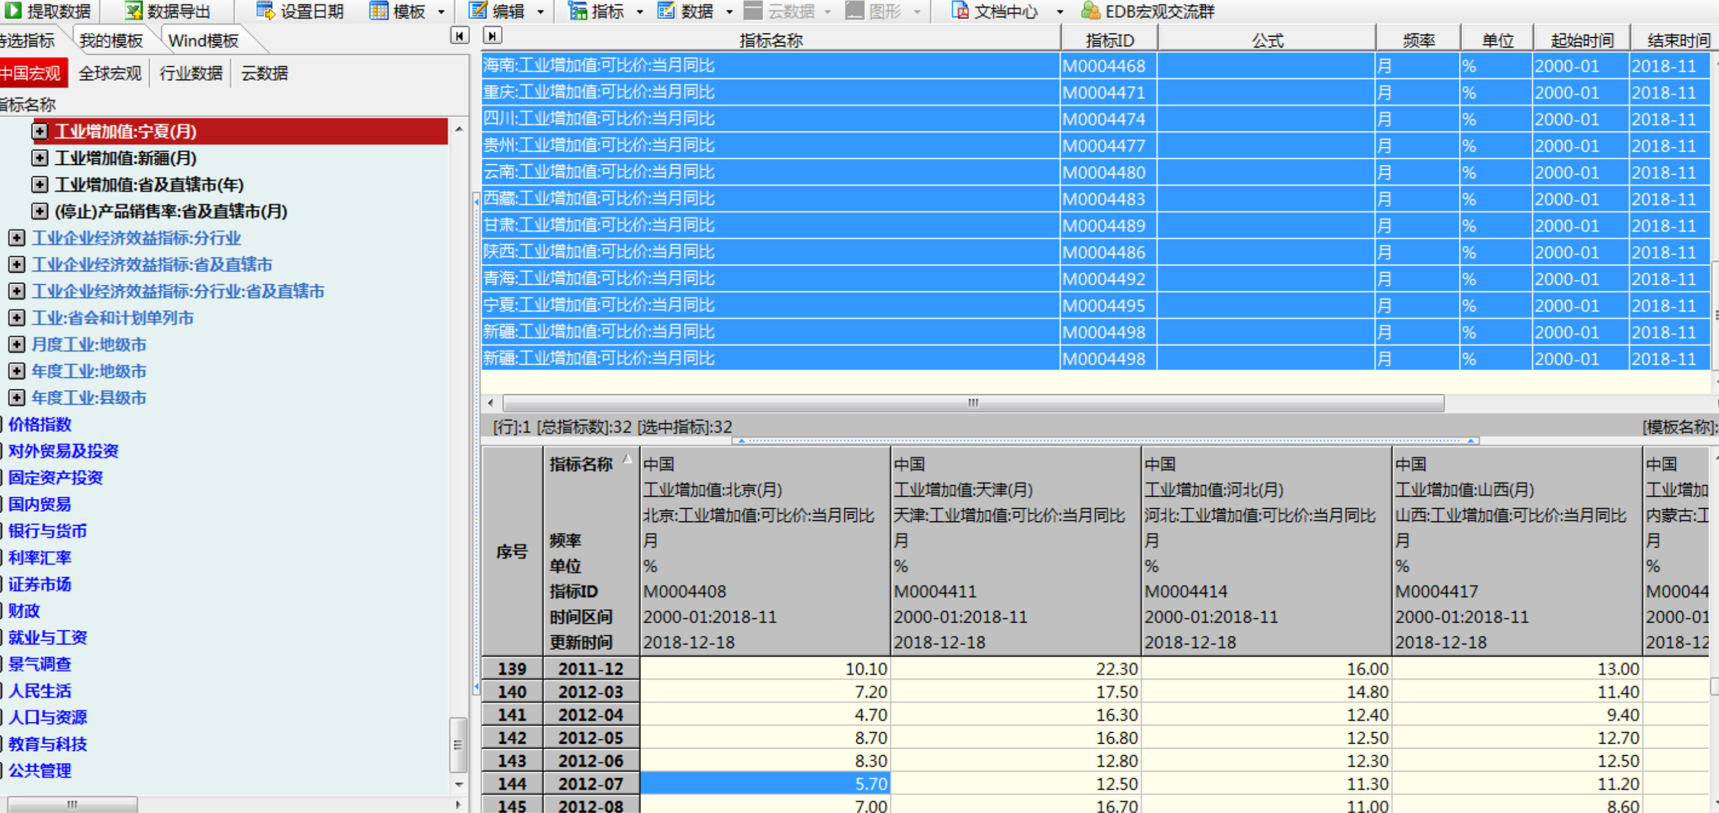The image size is (1719, 813).
Task: Click the 编辑 pencil icon
Action: click(x=477, y=10)
